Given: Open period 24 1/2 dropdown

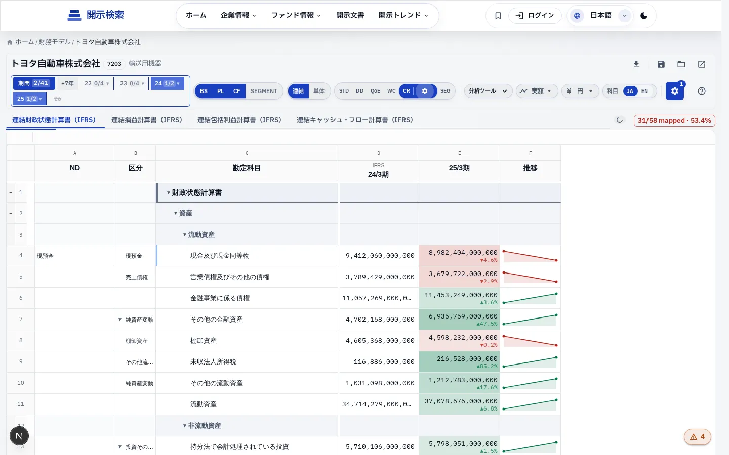Looking at the screenshot, I should coord(167,84).
